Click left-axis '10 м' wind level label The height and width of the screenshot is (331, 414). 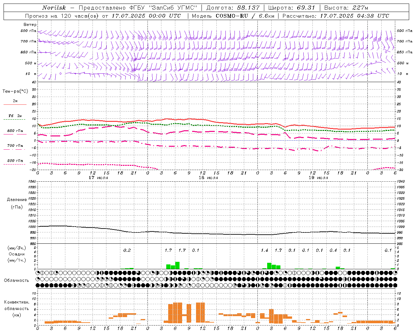pyautogui.click(x=31, y=74)
